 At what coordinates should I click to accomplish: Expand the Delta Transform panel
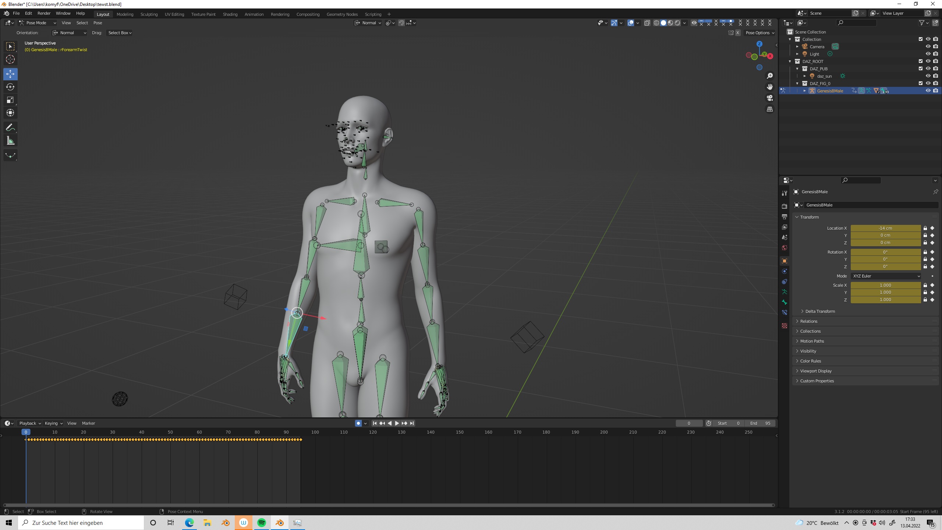point(820,311)
